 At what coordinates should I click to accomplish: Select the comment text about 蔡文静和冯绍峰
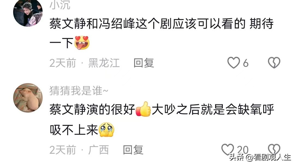(162, 33)
